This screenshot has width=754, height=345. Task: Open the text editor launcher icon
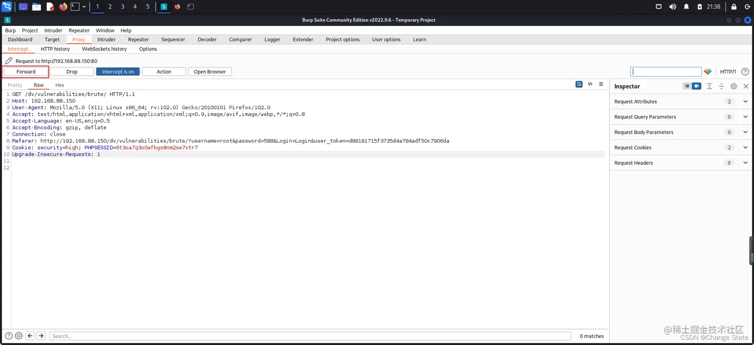point(50,7)
